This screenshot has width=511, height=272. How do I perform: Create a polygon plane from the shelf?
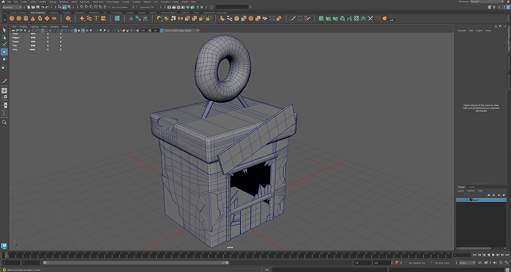tap(47, 19)
